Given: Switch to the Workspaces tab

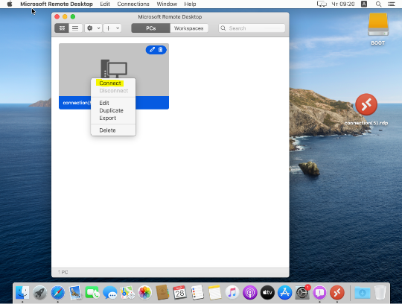Looking at the screenshot, I should click(189, 28).
